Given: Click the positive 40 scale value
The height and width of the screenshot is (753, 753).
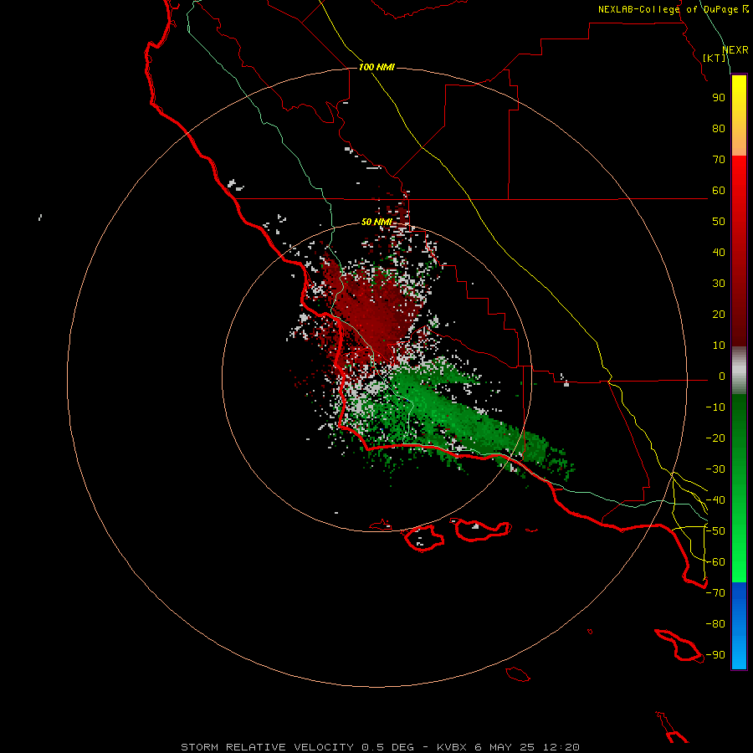Looking at the screenshot, I should 719,253.
